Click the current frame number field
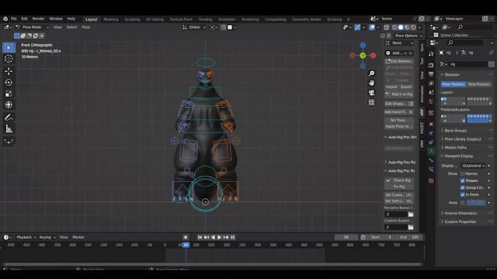The width and height of the screenshot is (497, 279). [x=346, y=237]
